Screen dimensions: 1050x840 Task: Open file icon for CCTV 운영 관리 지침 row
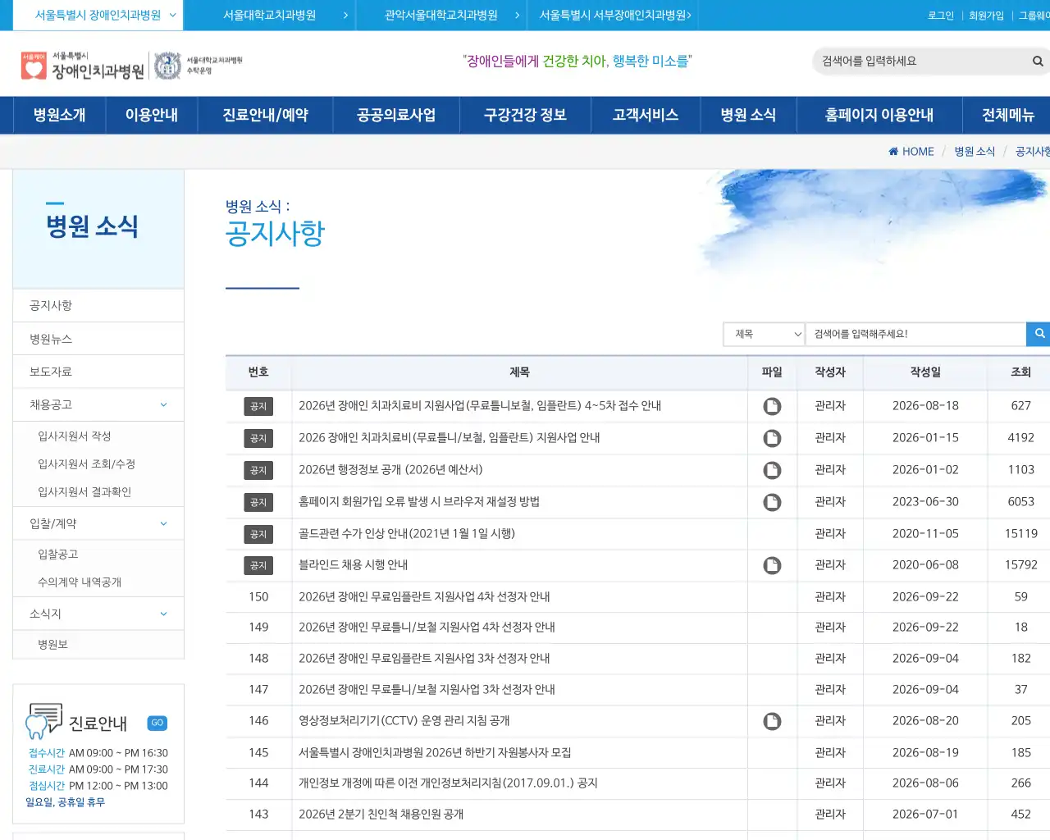[772, 721]
